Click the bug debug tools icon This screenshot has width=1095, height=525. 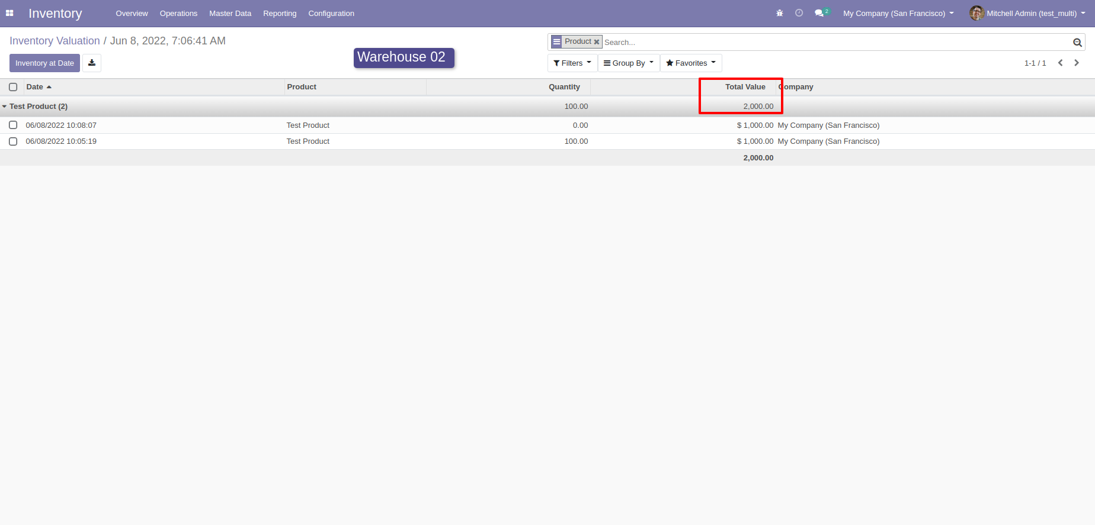[780, 13]
